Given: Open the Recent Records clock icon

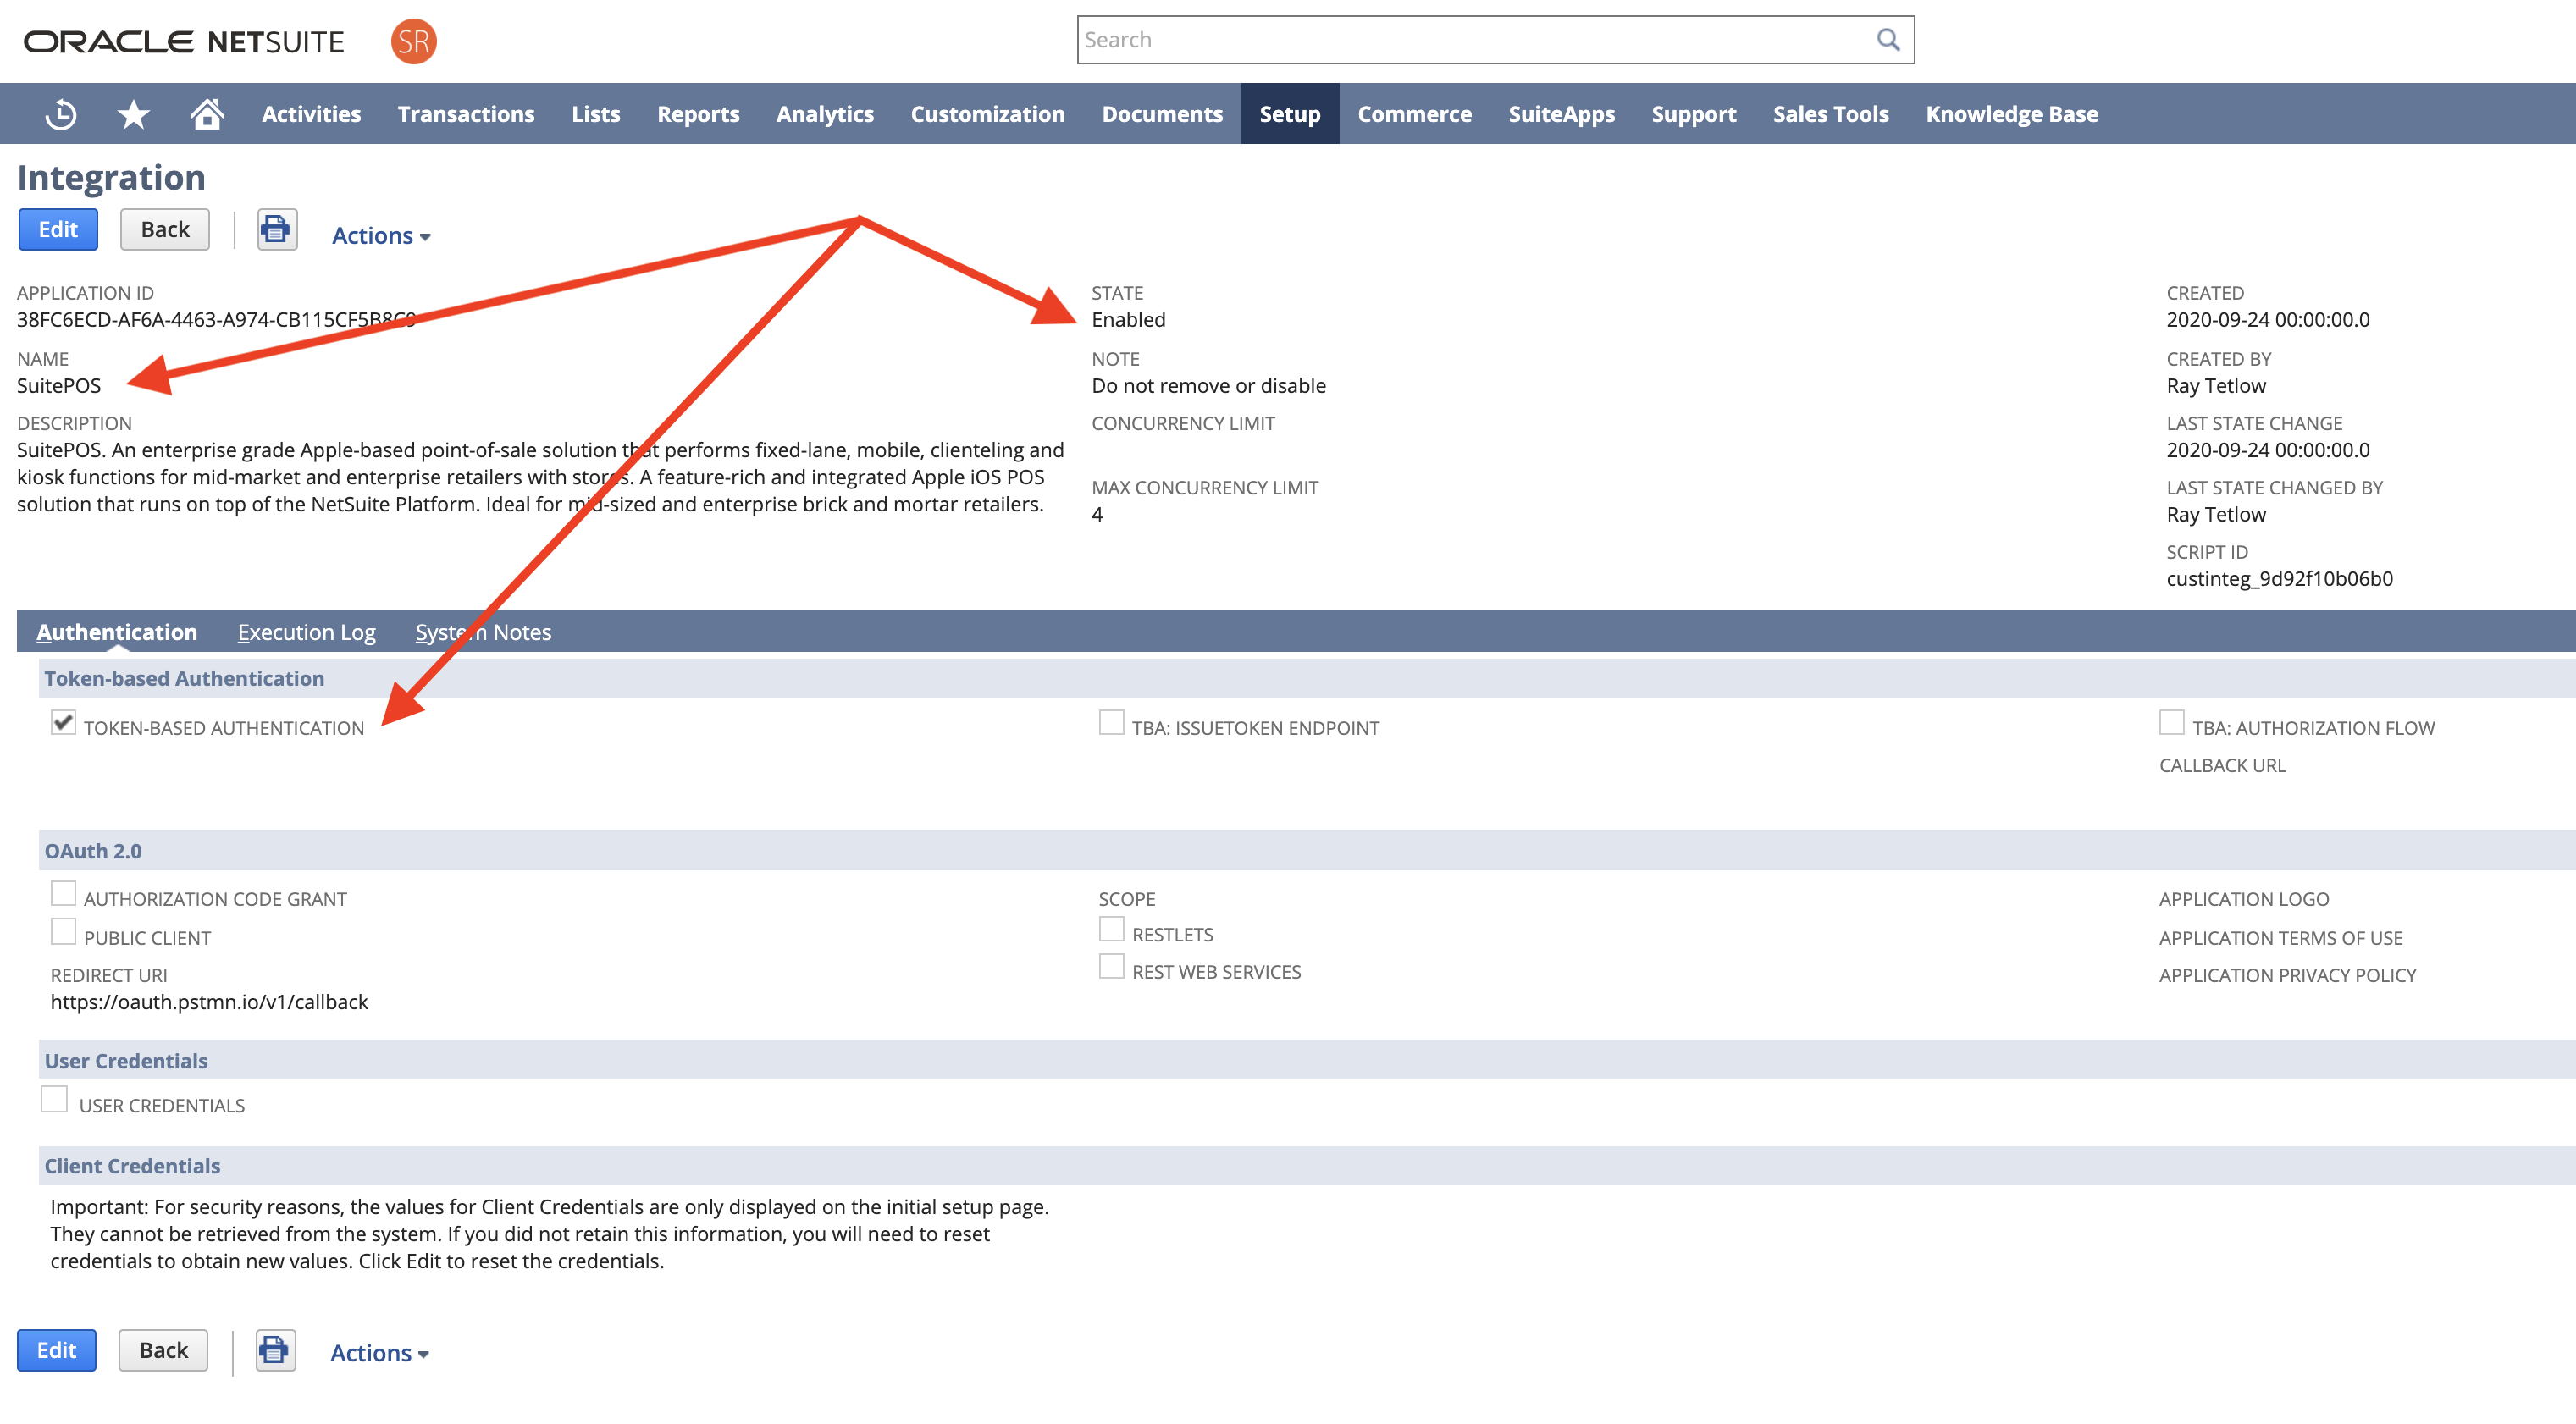Looking at the screenshot, I should tap(61, 114).
